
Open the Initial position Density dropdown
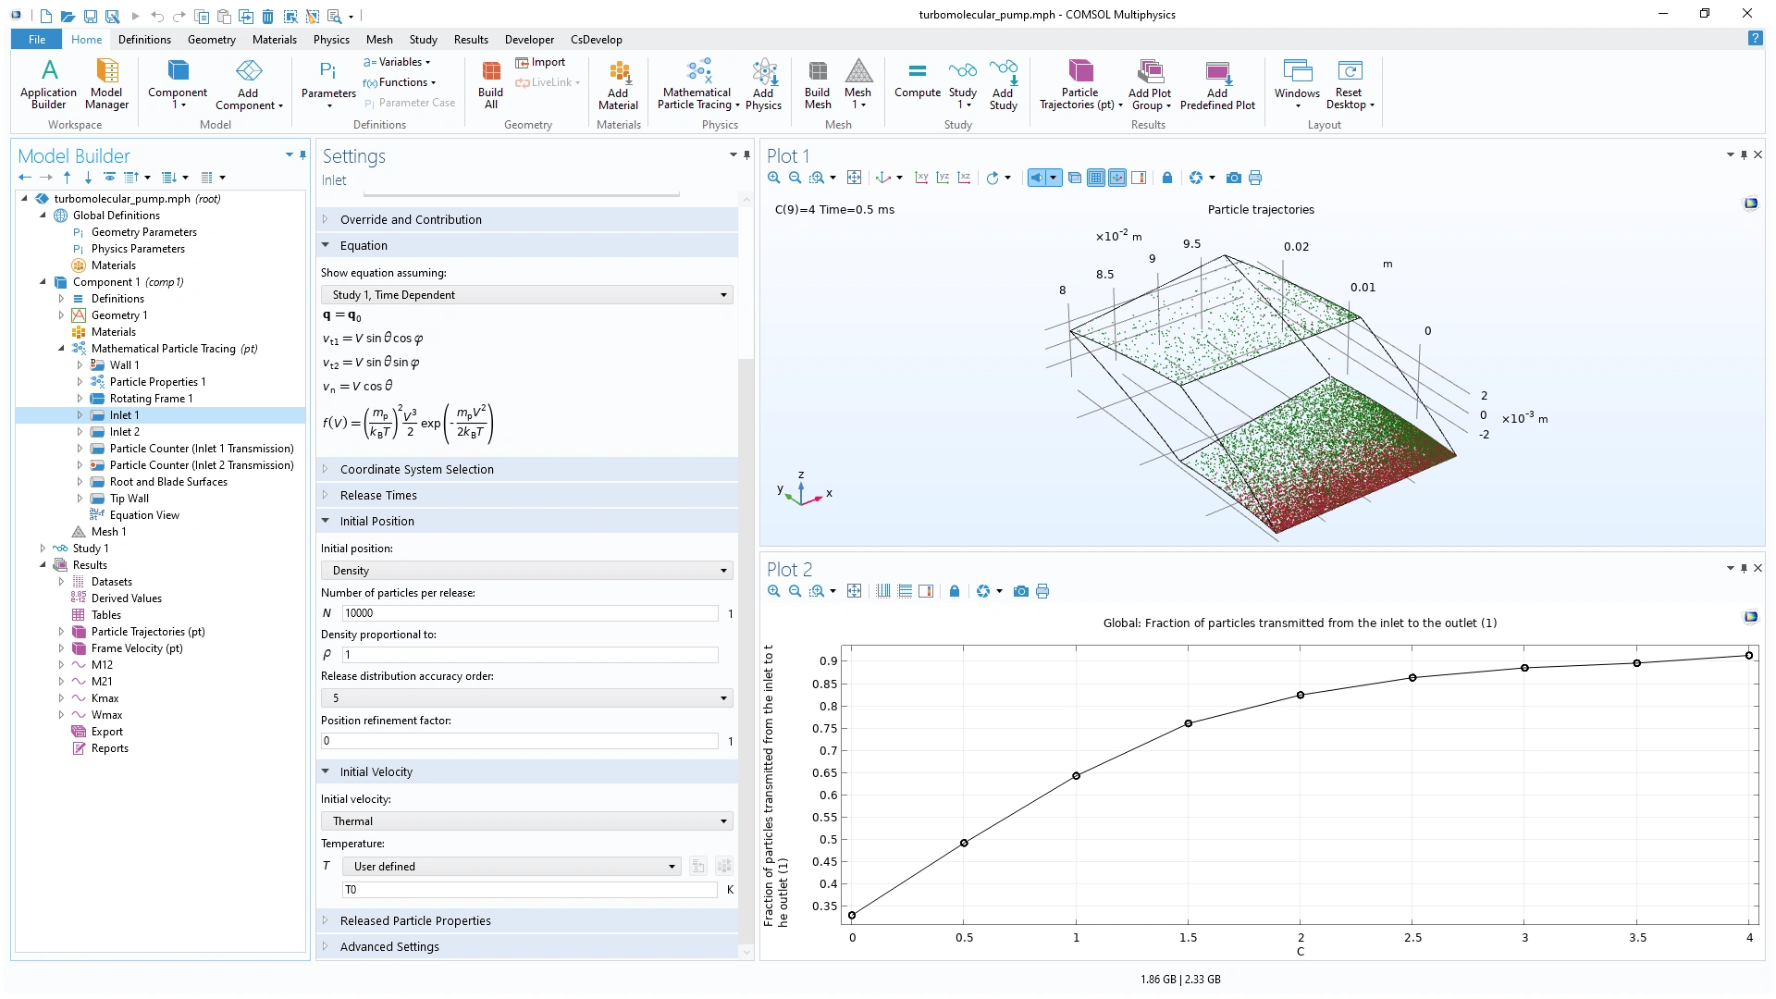(x=526, y=571)
